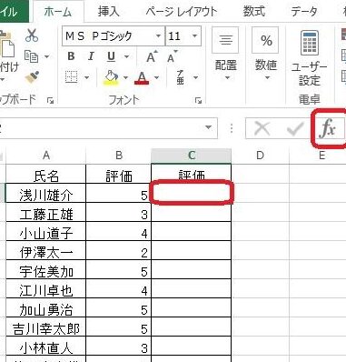The height and width of the screenshot is (362, 346).
Task: Open the Name Box dropdown arrow
Action: [208, 127]
